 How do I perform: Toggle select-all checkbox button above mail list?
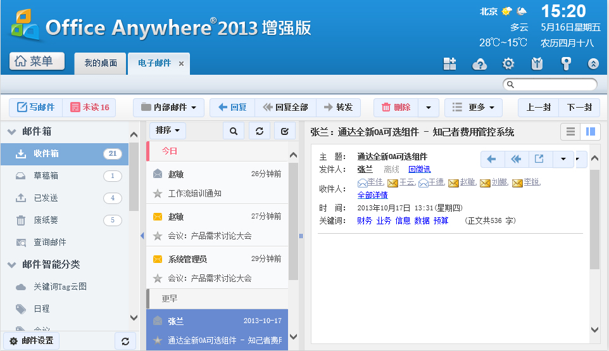coord(284,131)
